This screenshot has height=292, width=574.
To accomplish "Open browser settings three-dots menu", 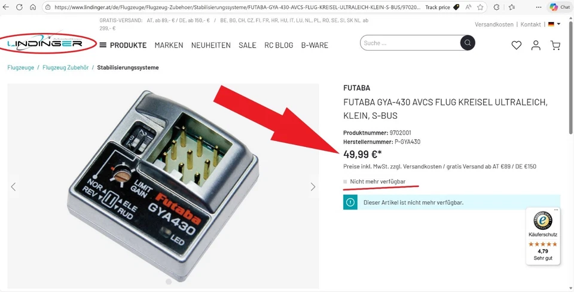I will pos(539,7).
